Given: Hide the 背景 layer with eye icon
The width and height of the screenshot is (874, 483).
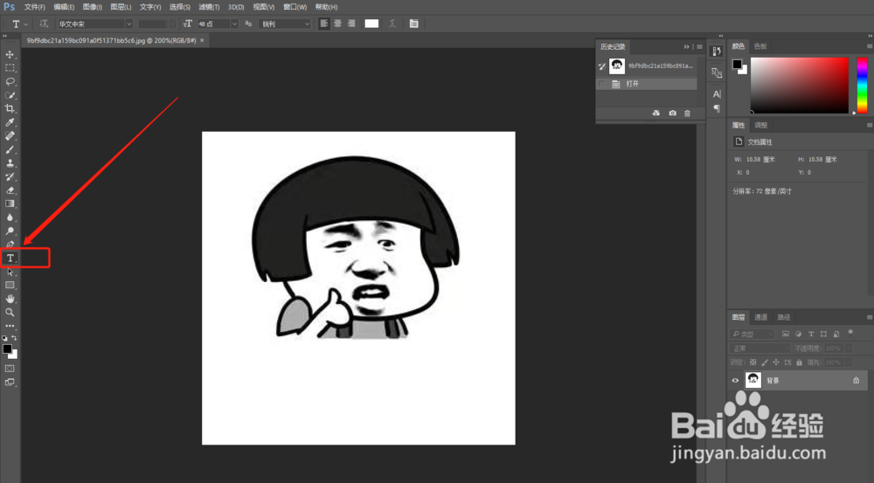Looking at the screenshot, I should [x=735, y=381].
